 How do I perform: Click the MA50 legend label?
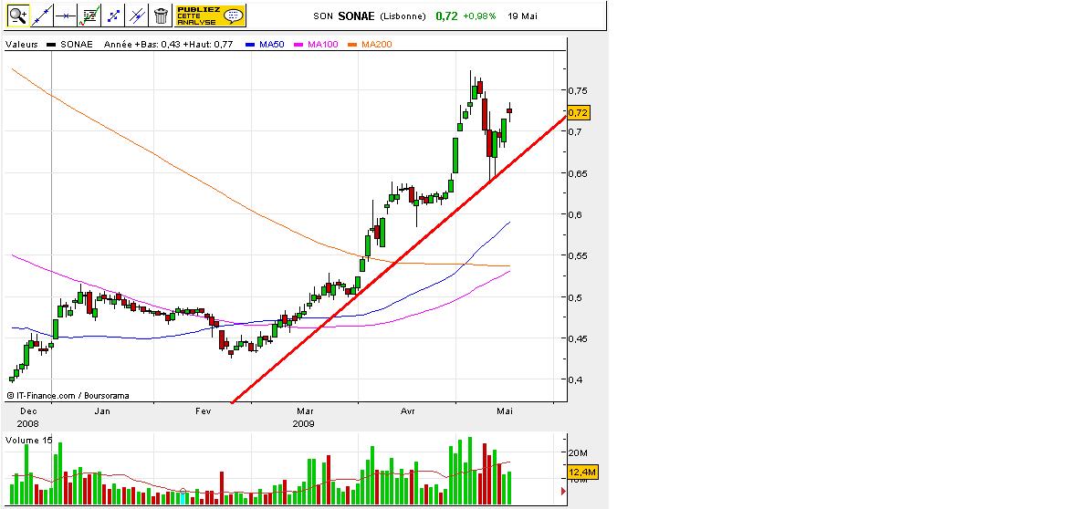273,44
